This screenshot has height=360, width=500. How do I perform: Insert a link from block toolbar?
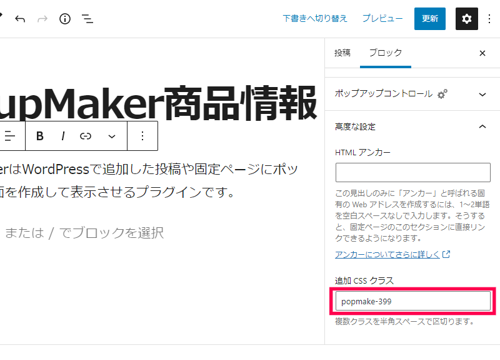(x=86, y=136)
